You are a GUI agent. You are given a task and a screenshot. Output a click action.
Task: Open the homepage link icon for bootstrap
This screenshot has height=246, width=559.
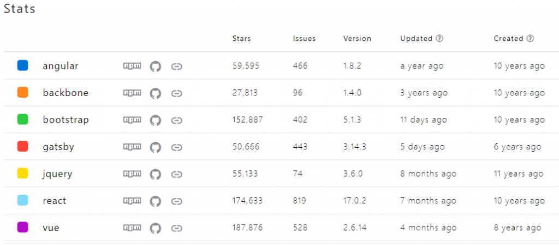176,120
